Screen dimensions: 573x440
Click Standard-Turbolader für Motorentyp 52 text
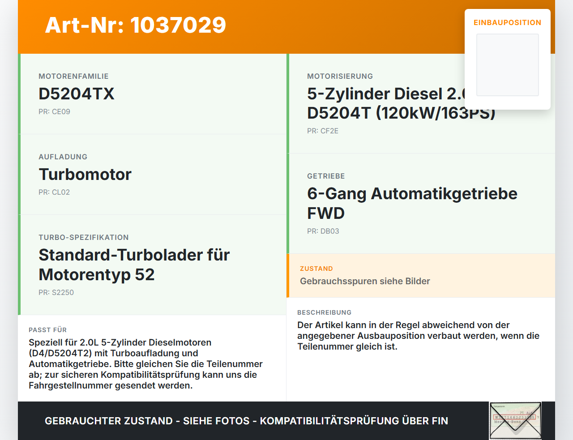(x=134, y=265)
